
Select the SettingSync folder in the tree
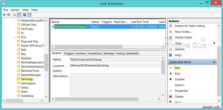(28, 83)
